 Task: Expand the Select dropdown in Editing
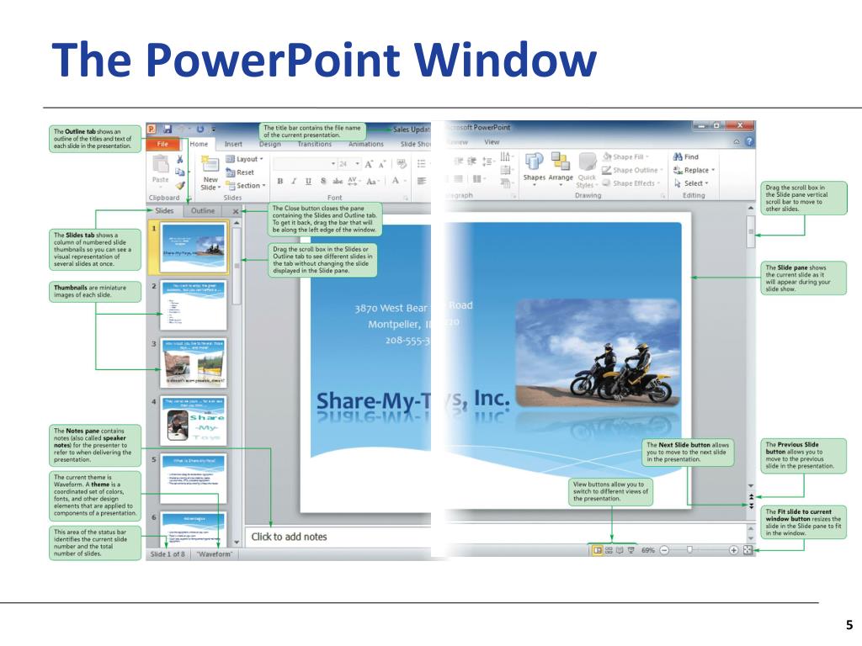692,183
